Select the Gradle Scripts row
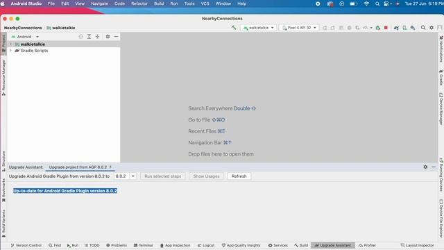The width and height of the screenshot is (444, 250). (x=64, y=51)
